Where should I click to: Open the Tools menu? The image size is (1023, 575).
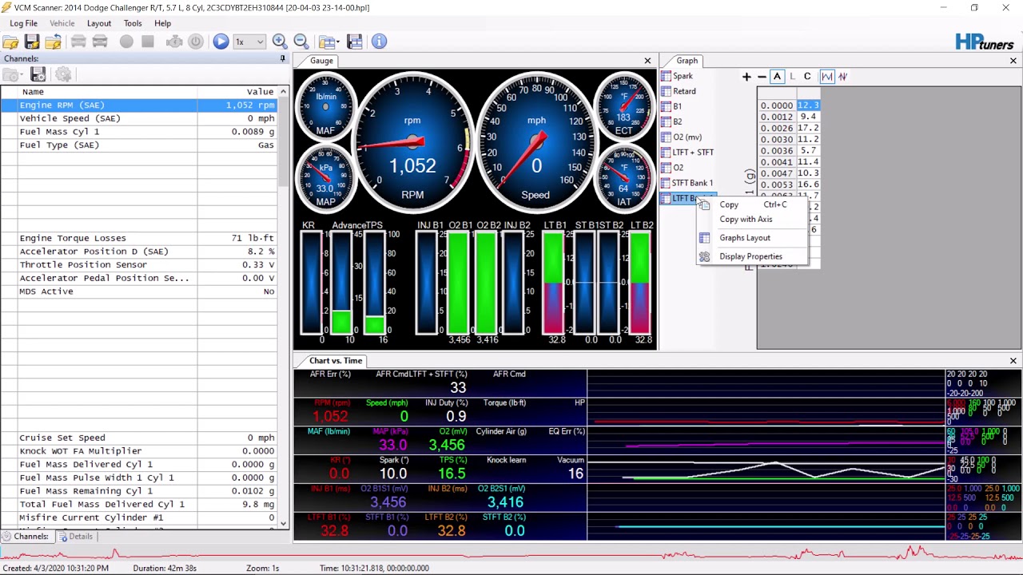point(133,23)
